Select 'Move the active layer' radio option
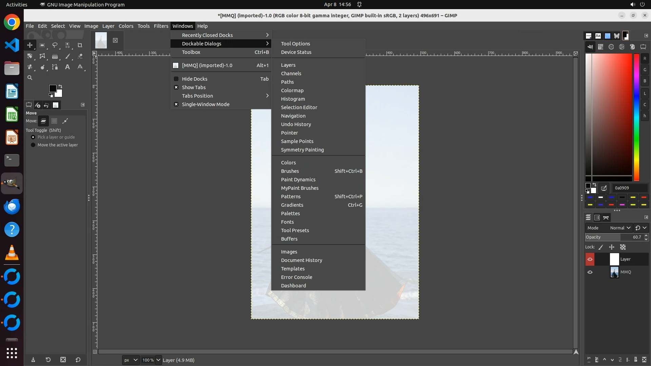Image resolution: width=651 pixels, height=366 pixels. [33, 145]
